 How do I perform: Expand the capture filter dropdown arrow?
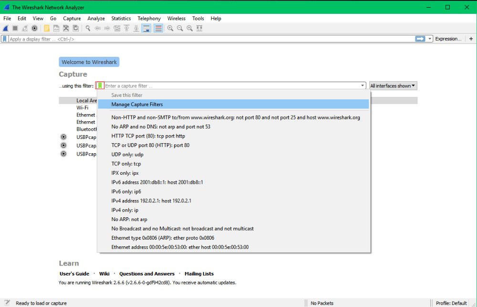pyautogui.click(x=362, y=85)
